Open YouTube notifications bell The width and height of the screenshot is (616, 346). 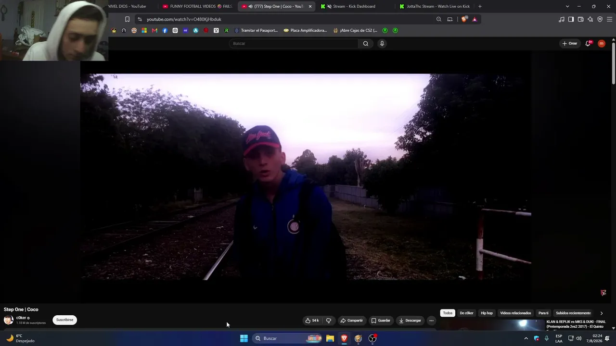(588, 43)
